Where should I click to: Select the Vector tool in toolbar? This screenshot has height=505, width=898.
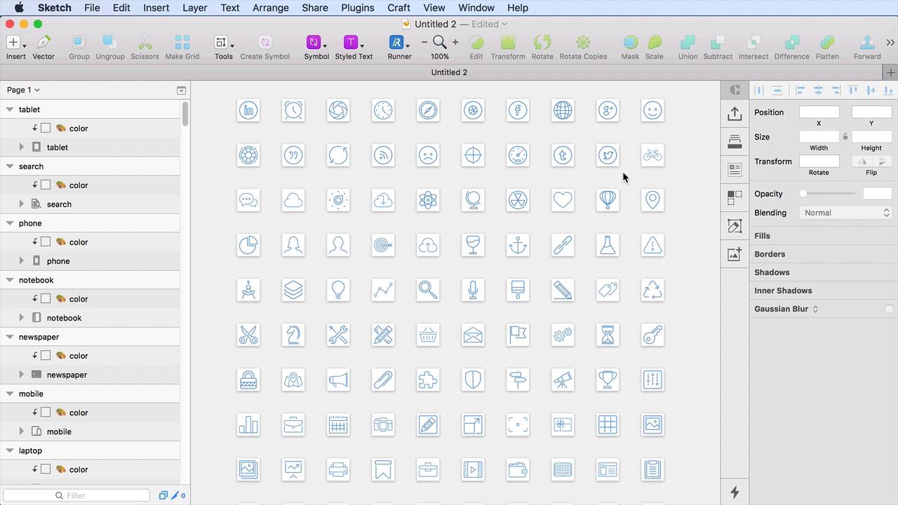click(x=43, y=47)
